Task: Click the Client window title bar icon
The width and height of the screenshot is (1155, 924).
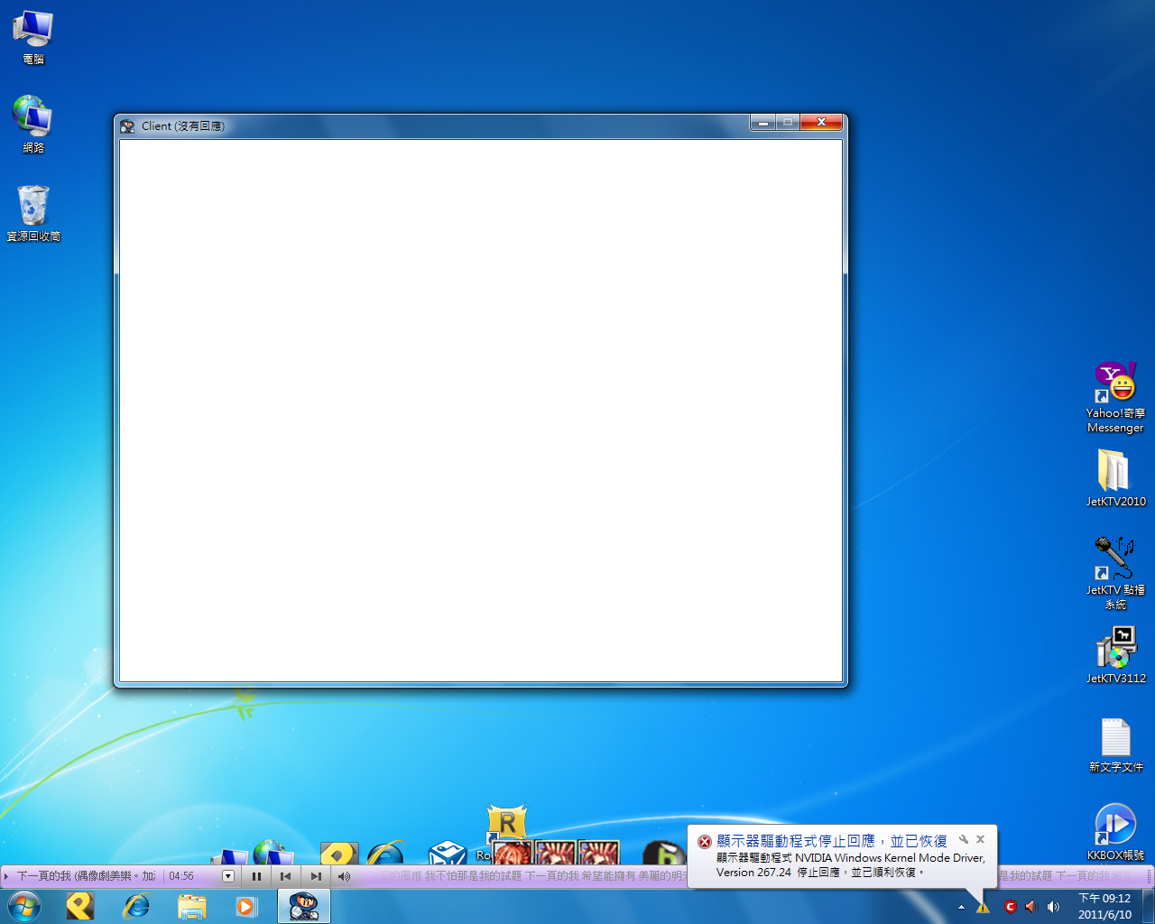Action: (128, 126)
